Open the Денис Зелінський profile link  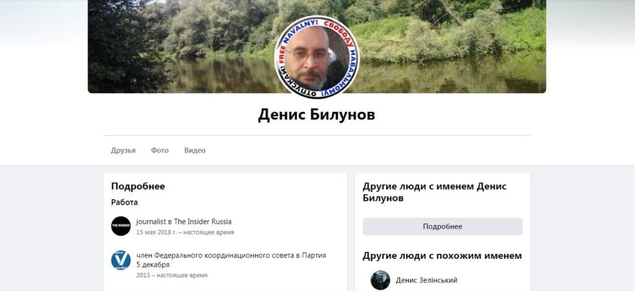coord(427,280)
